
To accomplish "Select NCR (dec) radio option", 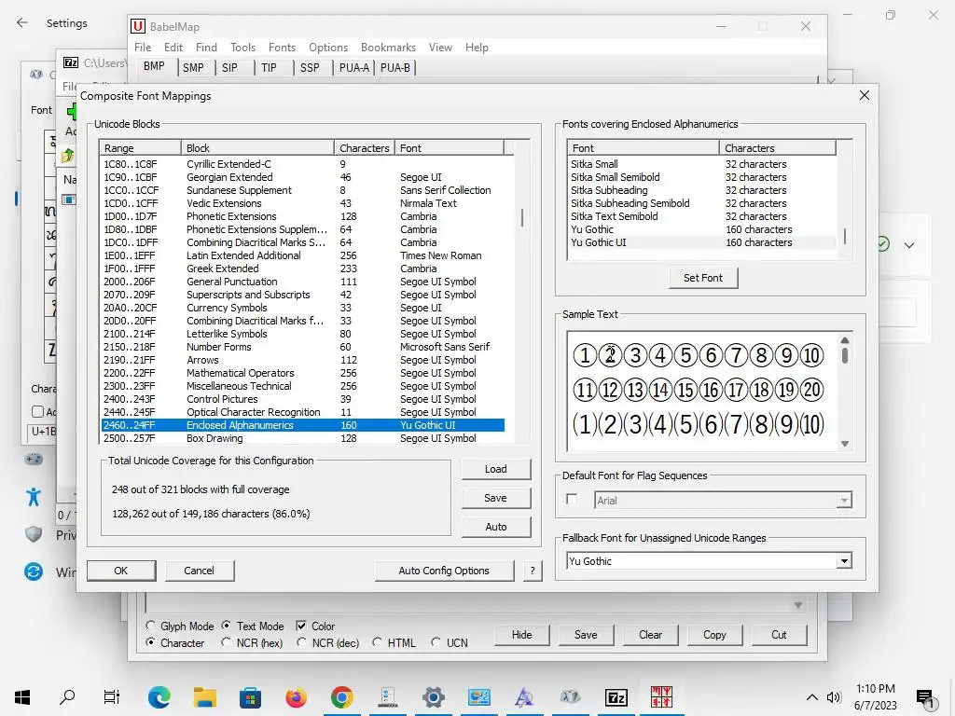I will click(x=301, y=642).
